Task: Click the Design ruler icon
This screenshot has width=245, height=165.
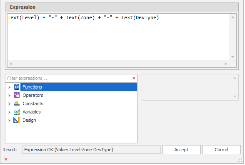Action: click(17, 121)
